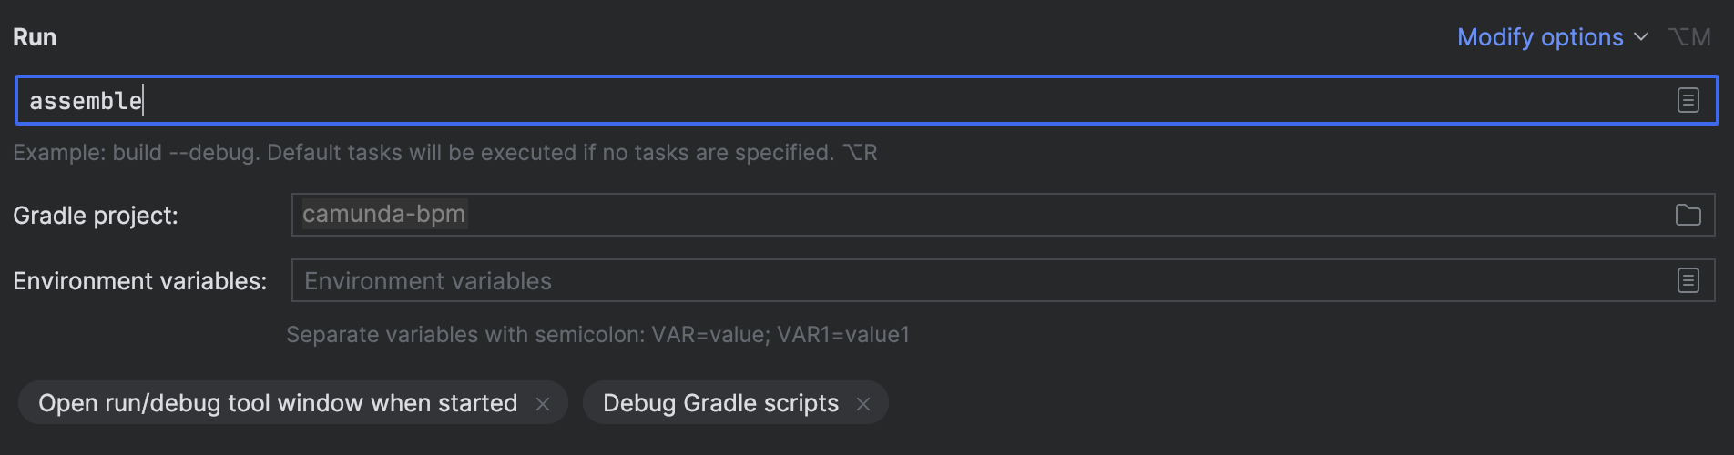
Task: Click the separate variables with semicolon hint
Action: pos(597,335)
